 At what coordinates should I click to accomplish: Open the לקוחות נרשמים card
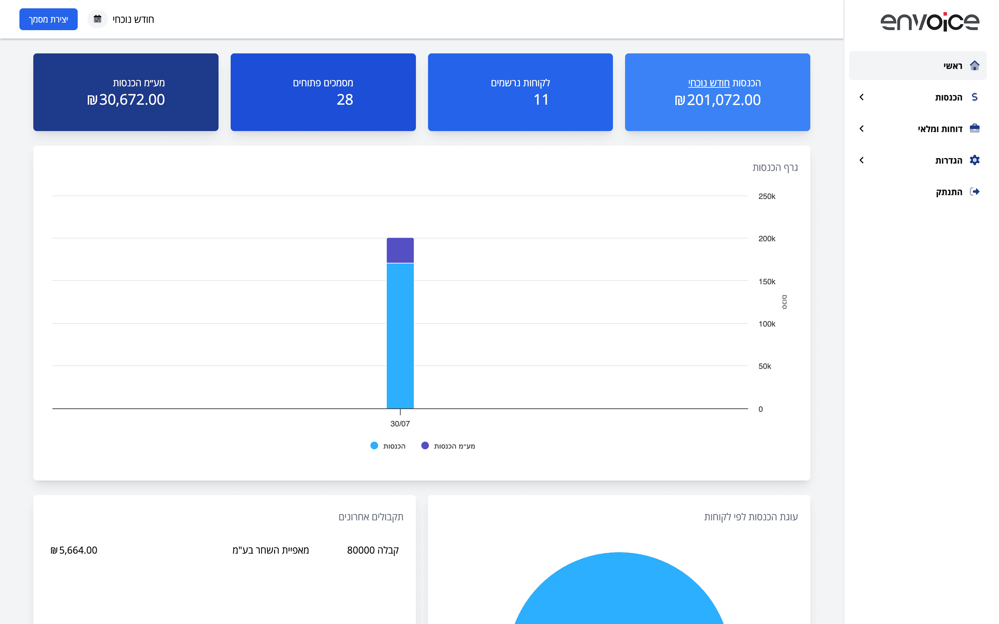[x=520, y=92]
